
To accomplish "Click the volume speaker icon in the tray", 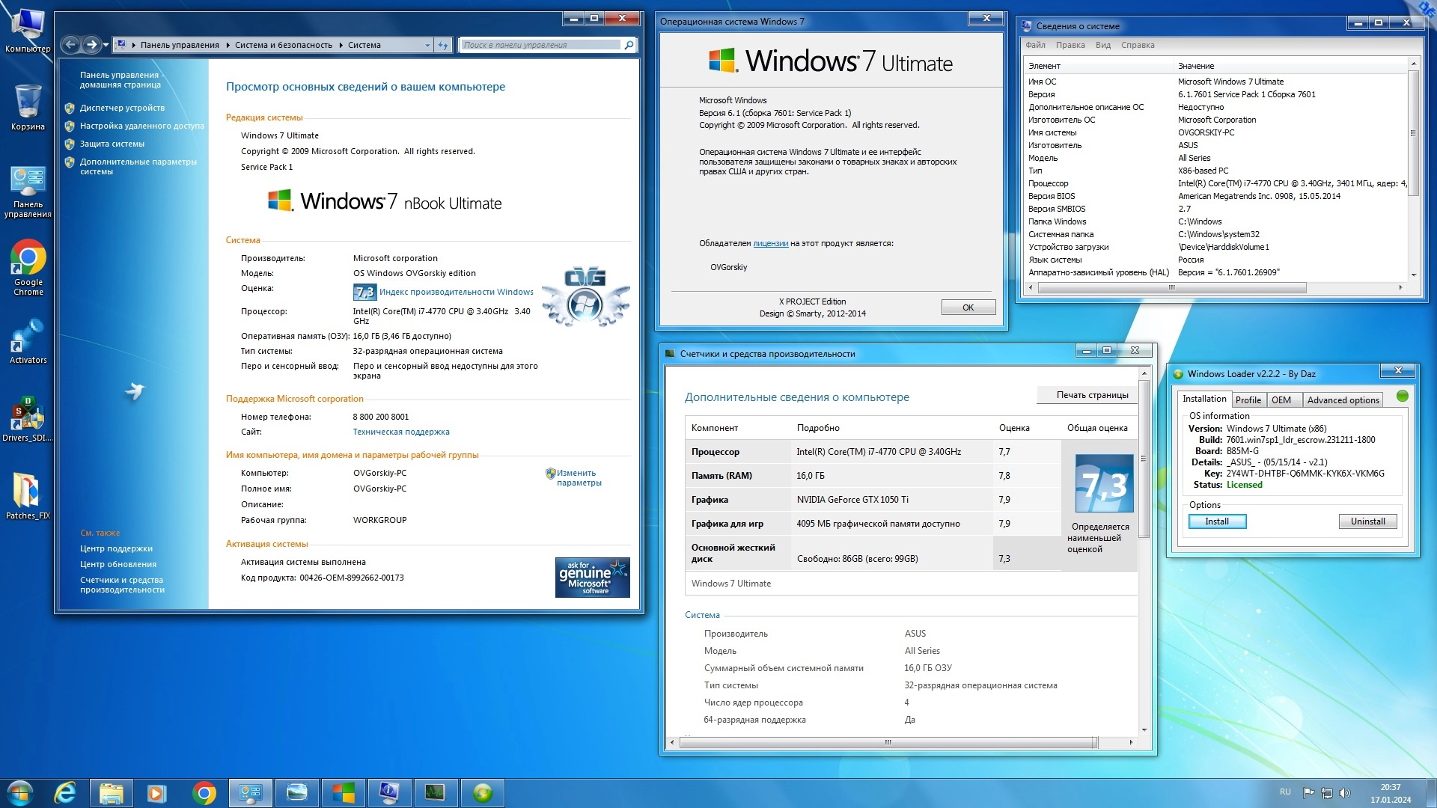I will tap(1345, 795).
